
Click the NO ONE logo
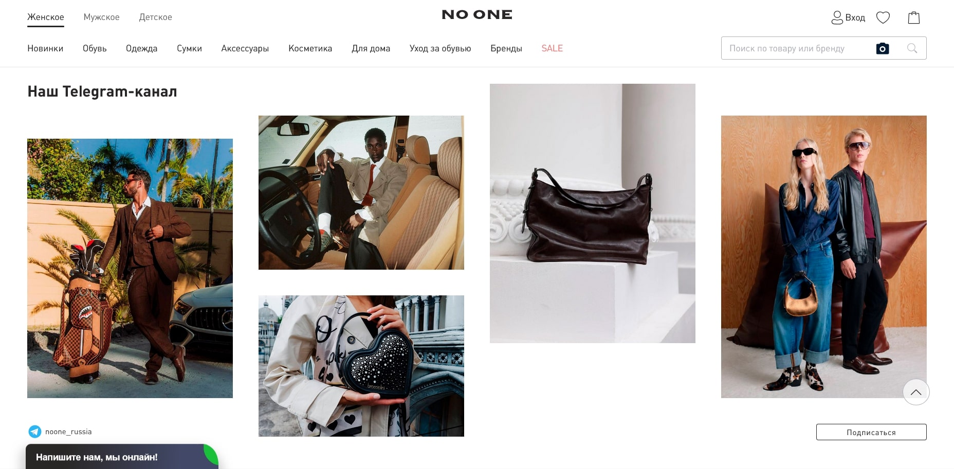[x=477, y=15]
